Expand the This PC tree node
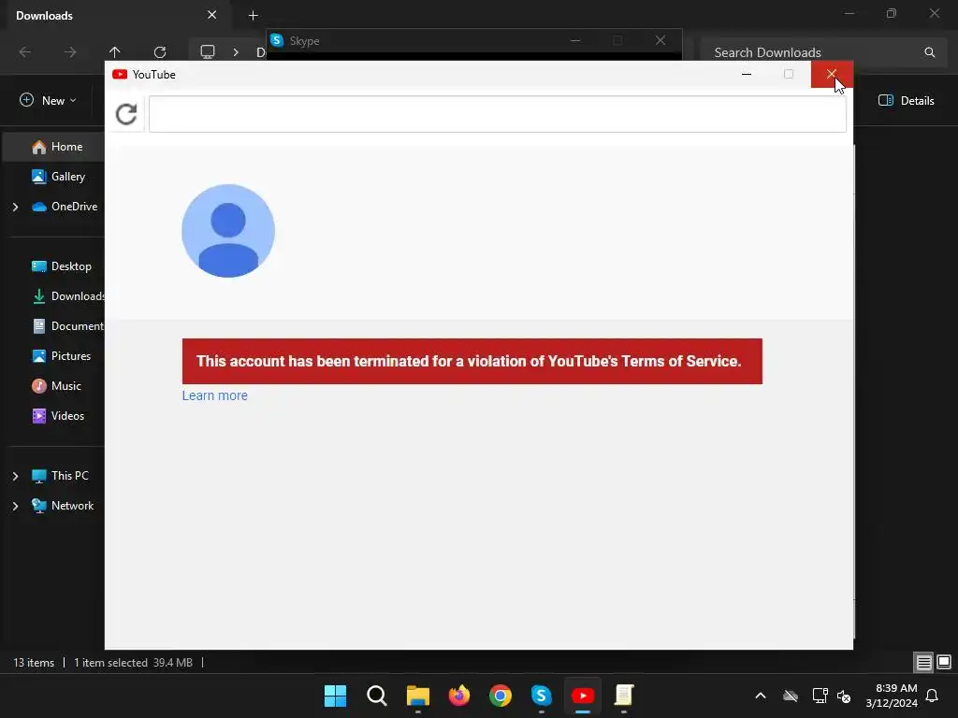 [x=15, y=476]
